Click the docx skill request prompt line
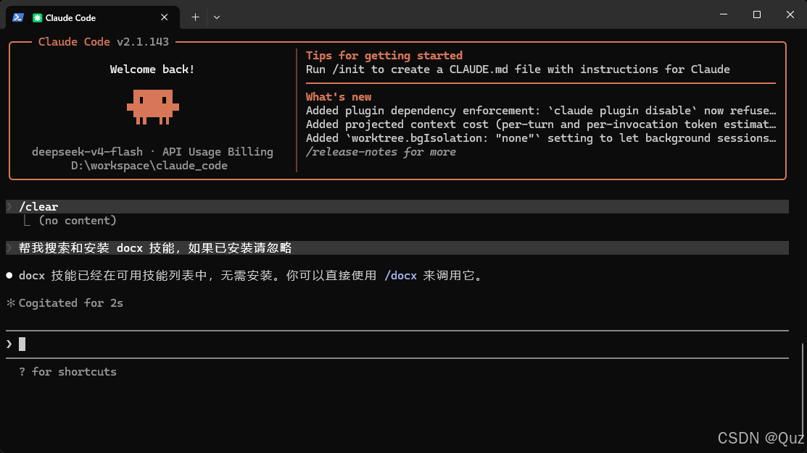 click(397, 248)
